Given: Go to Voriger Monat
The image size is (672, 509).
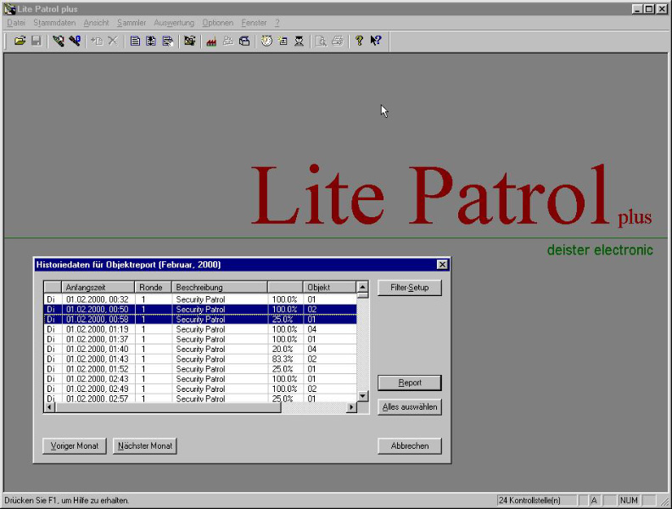Looking at the screenshot, I should tap(75, 446).
